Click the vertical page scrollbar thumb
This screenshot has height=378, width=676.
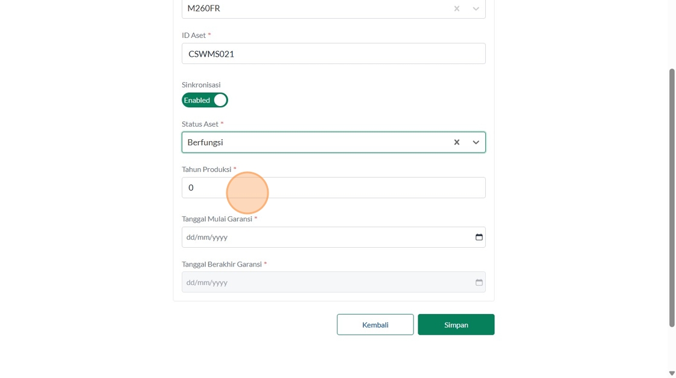[671, 198]
